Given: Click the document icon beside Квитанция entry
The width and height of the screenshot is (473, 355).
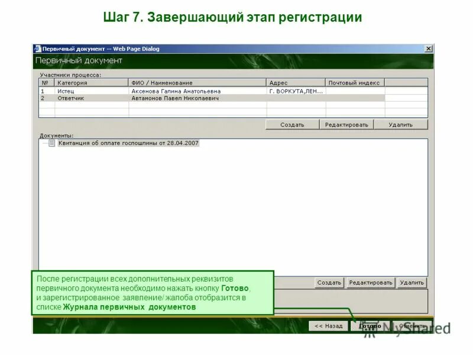Looking at the screenshot, I should click(51, 143).
